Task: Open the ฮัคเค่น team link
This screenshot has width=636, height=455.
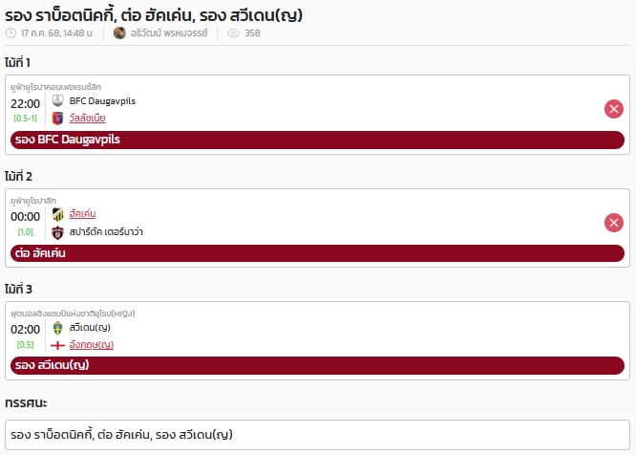Action: coord(82,214)
